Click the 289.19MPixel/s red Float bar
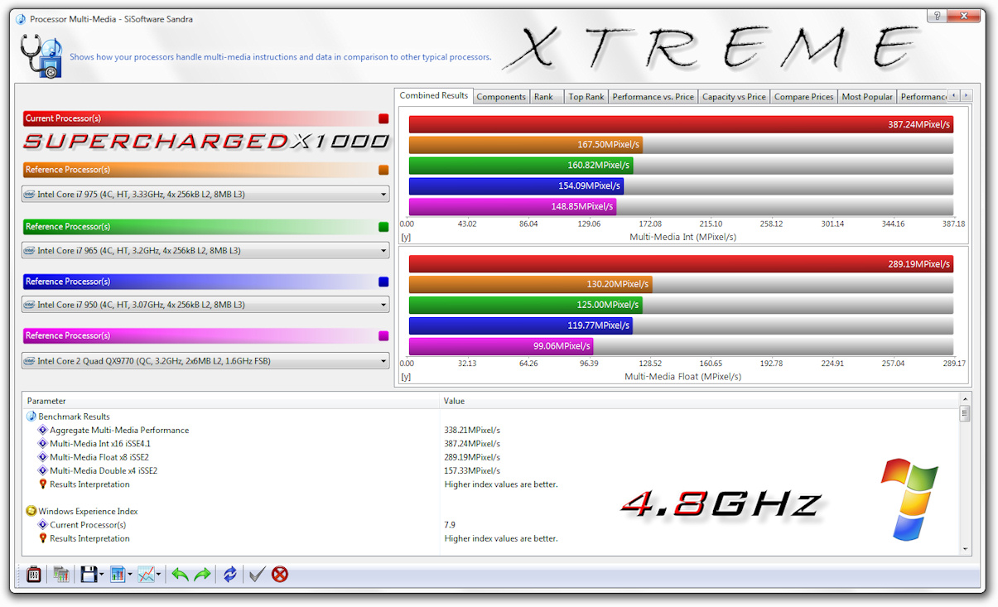 pyautogui.click(x=681, y=264)
